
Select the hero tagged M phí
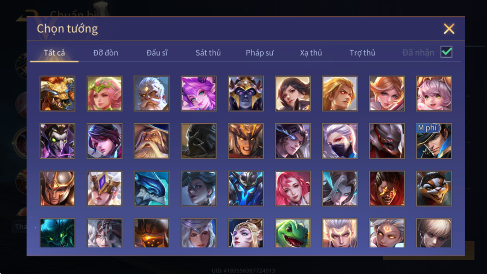[434, 141]
